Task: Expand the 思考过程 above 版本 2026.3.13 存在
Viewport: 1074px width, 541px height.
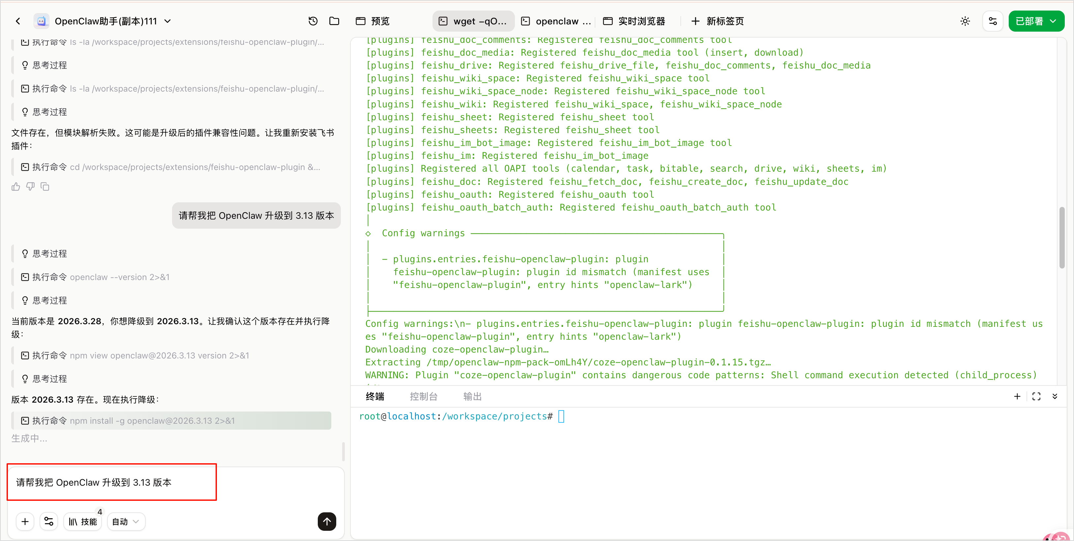Action: pyautogui.click(x=44, y=379)
